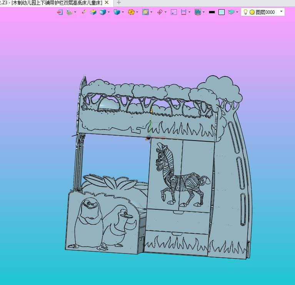Image resolution: width=295 pixels, height=285 pixels.
Task: Click the purple square window icon
Action: click(173, 12)
